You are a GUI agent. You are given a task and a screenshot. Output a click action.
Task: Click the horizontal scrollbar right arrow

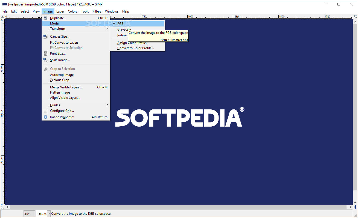point(351,207)
